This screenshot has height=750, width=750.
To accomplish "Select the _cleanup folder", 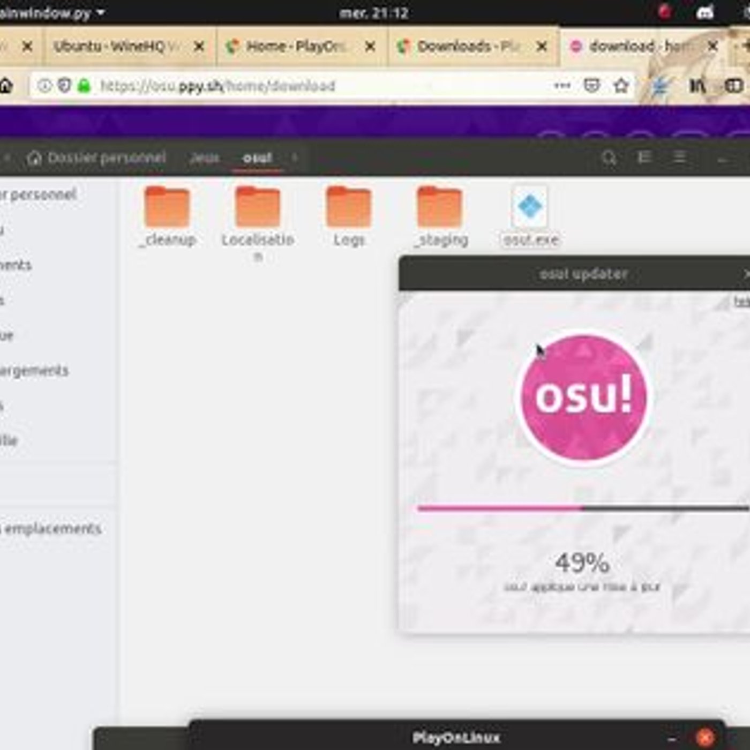I will pyautogui.click(x=168, y=216).
